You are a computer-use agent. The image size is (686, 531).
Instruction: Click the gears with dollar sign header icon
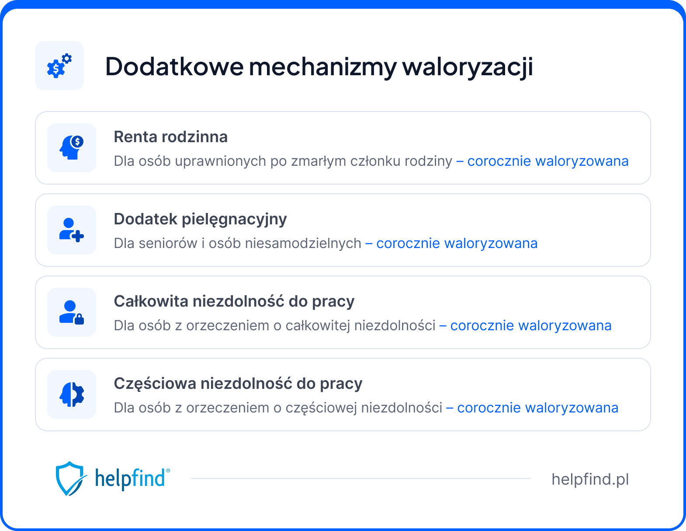[x=59, y=66]
